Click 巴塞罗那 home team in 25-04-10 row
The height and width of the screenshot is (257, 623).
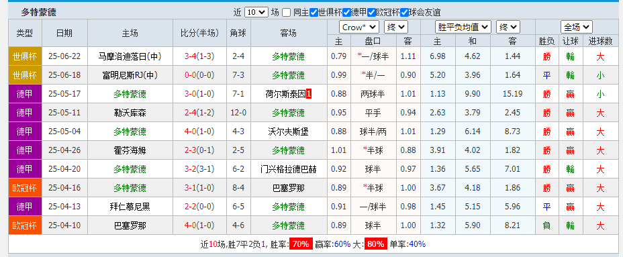pyautogui.click(x=130, y=225)
